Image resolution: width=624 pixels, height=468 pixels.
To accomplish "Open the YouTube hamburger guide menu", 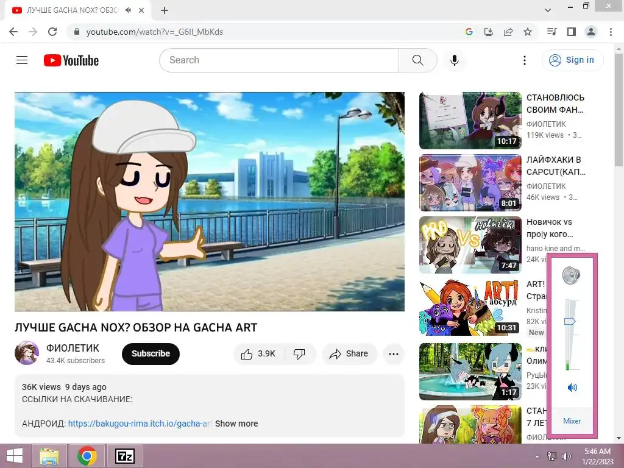I will pos(22,60).
